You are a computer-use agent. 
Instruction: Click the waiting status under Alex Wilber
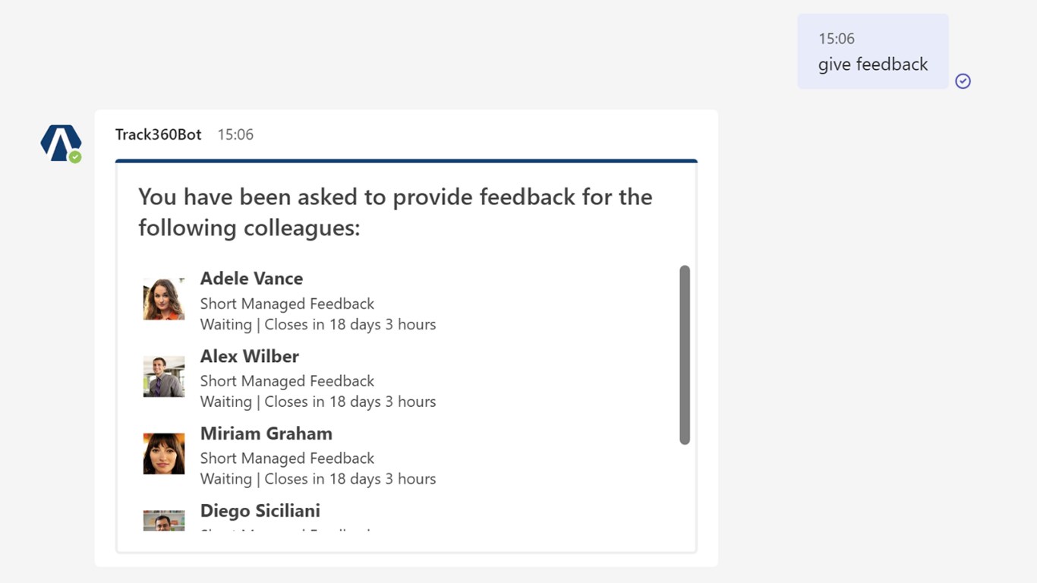coord(317,402)
